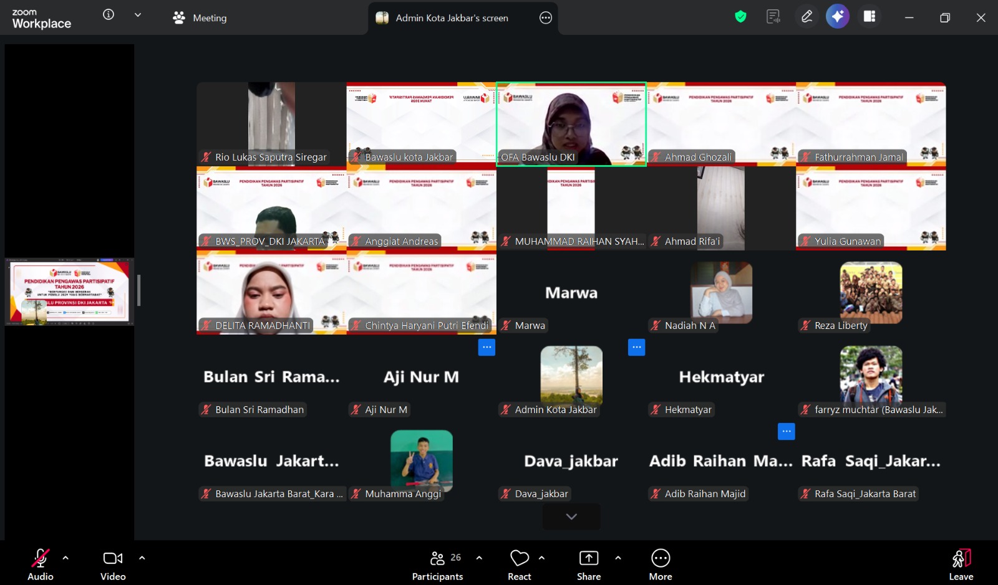Start camera with Video button

tap(113, 565)
